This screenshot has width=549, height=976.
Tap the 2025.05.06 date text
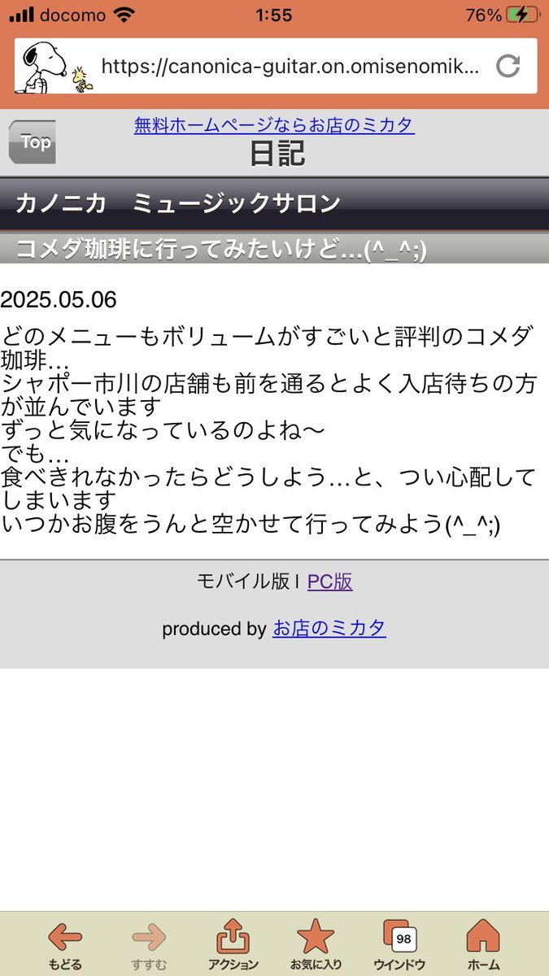coord(59,300)
